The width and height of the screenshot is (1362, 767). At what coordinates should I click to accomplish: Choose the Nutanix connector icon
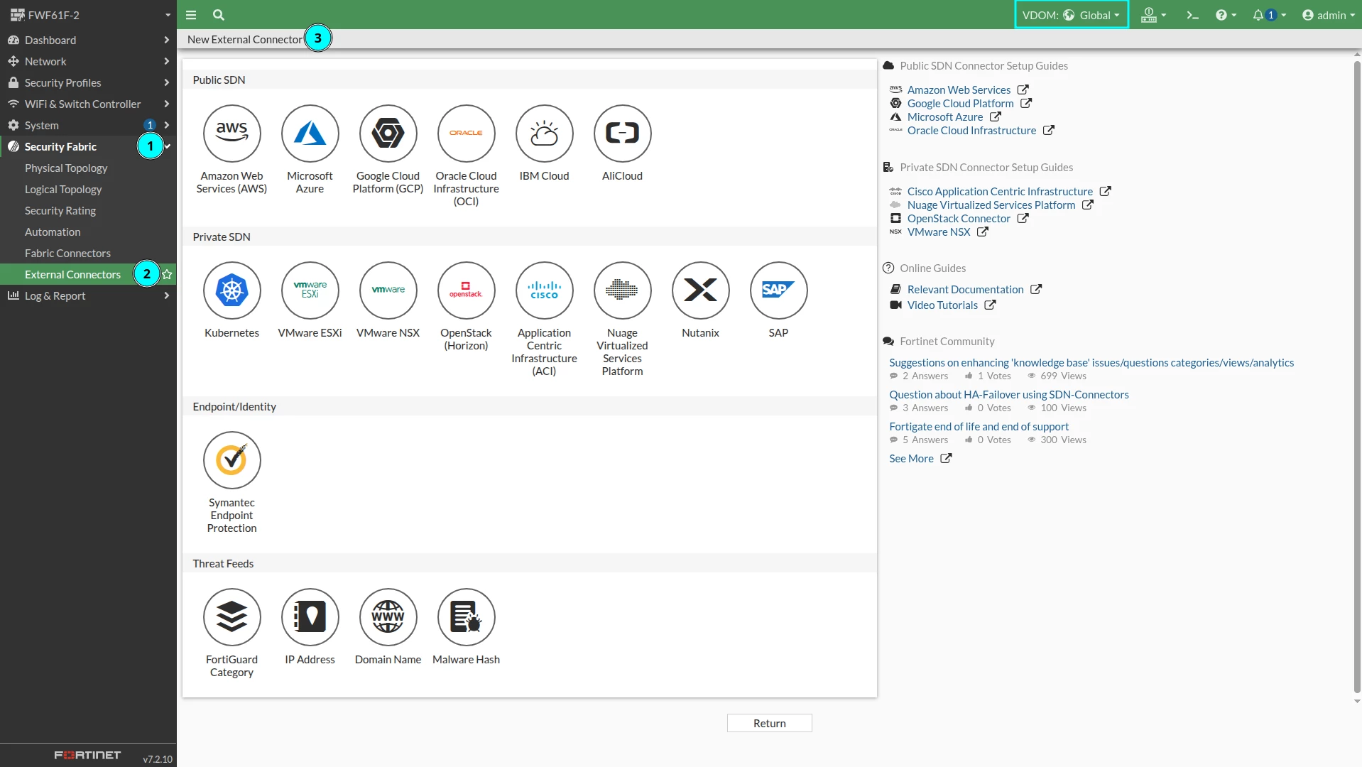700,290
